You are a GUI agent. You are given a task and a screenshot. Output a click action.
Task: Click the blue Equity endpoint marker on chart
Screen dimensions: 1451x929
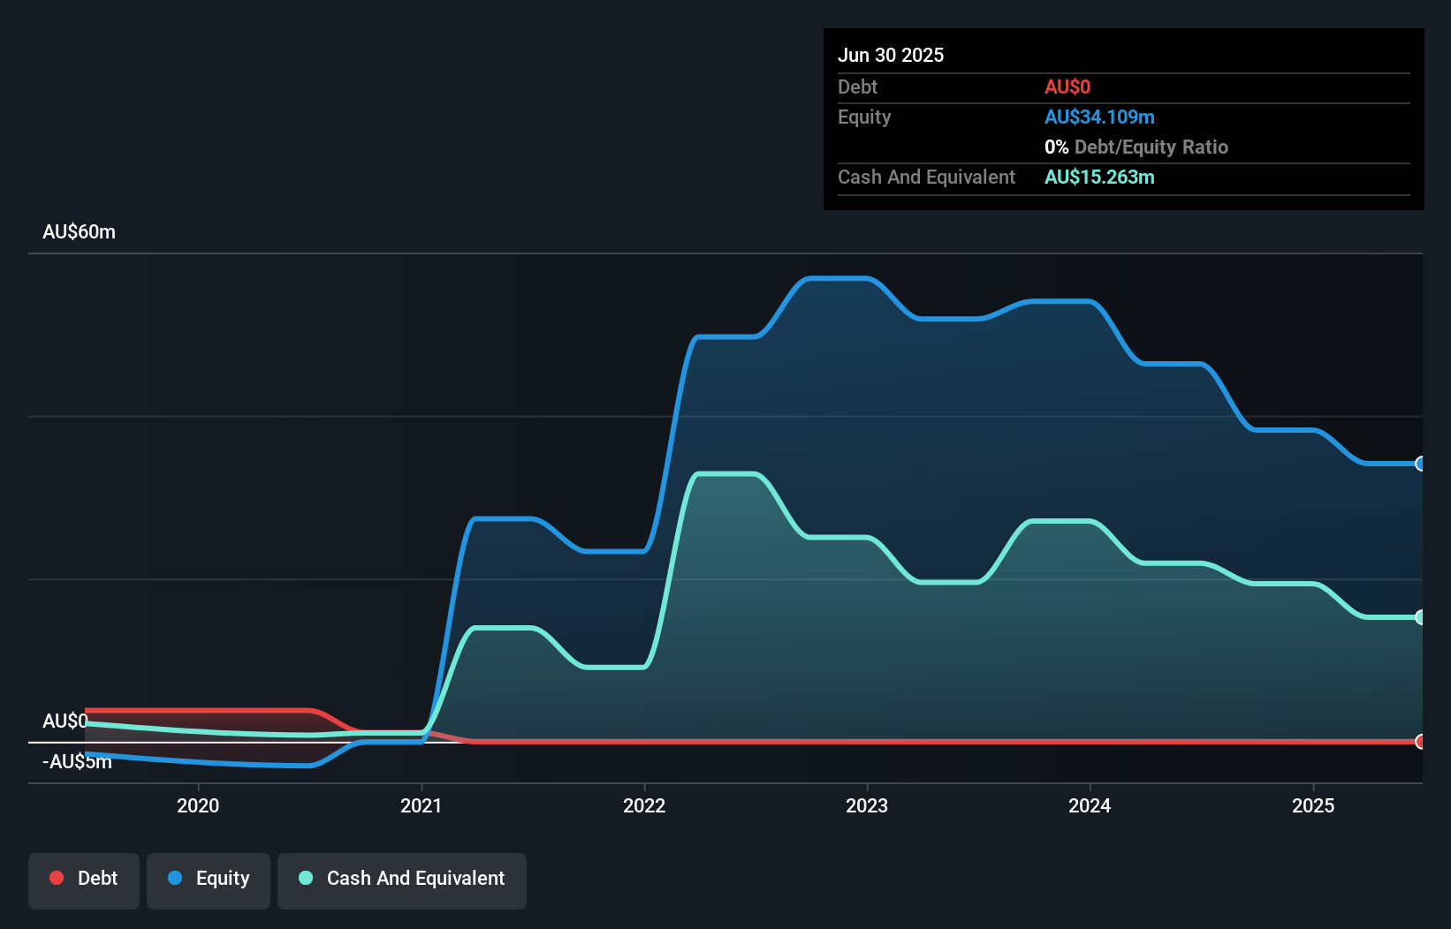point(1420,464)
